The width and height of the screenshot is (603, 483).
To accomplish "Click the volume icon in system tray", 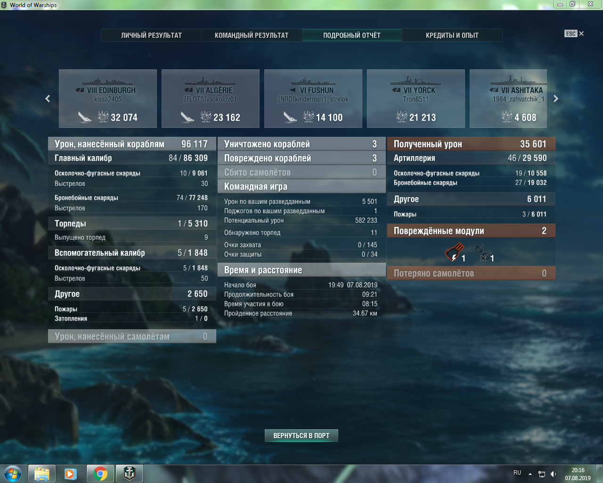I will click(x=553, y=474).
